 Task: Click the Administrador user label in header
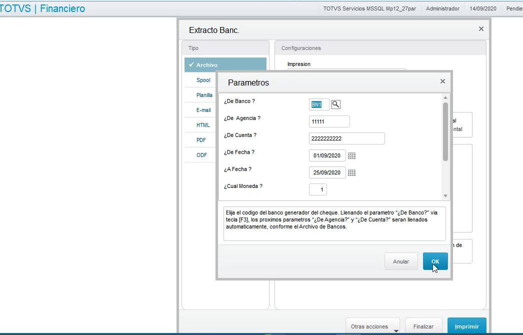click(442, 8)
